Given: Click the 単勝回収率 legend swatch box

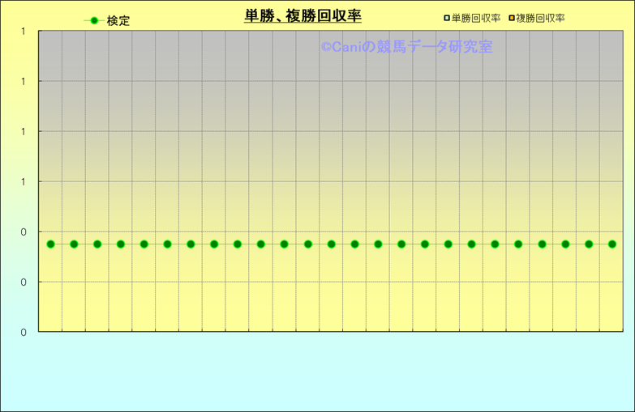Looking at the screenshot, I should [447, 18].
